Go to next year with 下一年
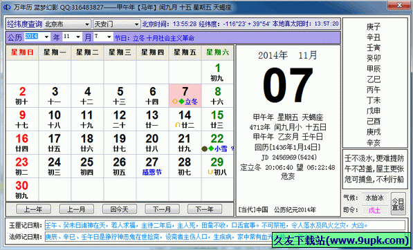 click(205, 209)
